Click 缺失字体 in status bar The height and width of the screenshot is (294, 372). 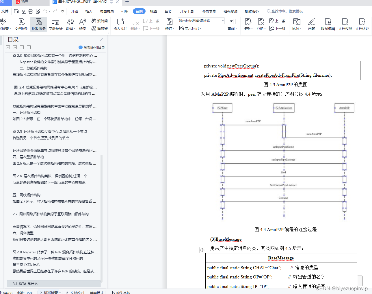click(121, 292)
